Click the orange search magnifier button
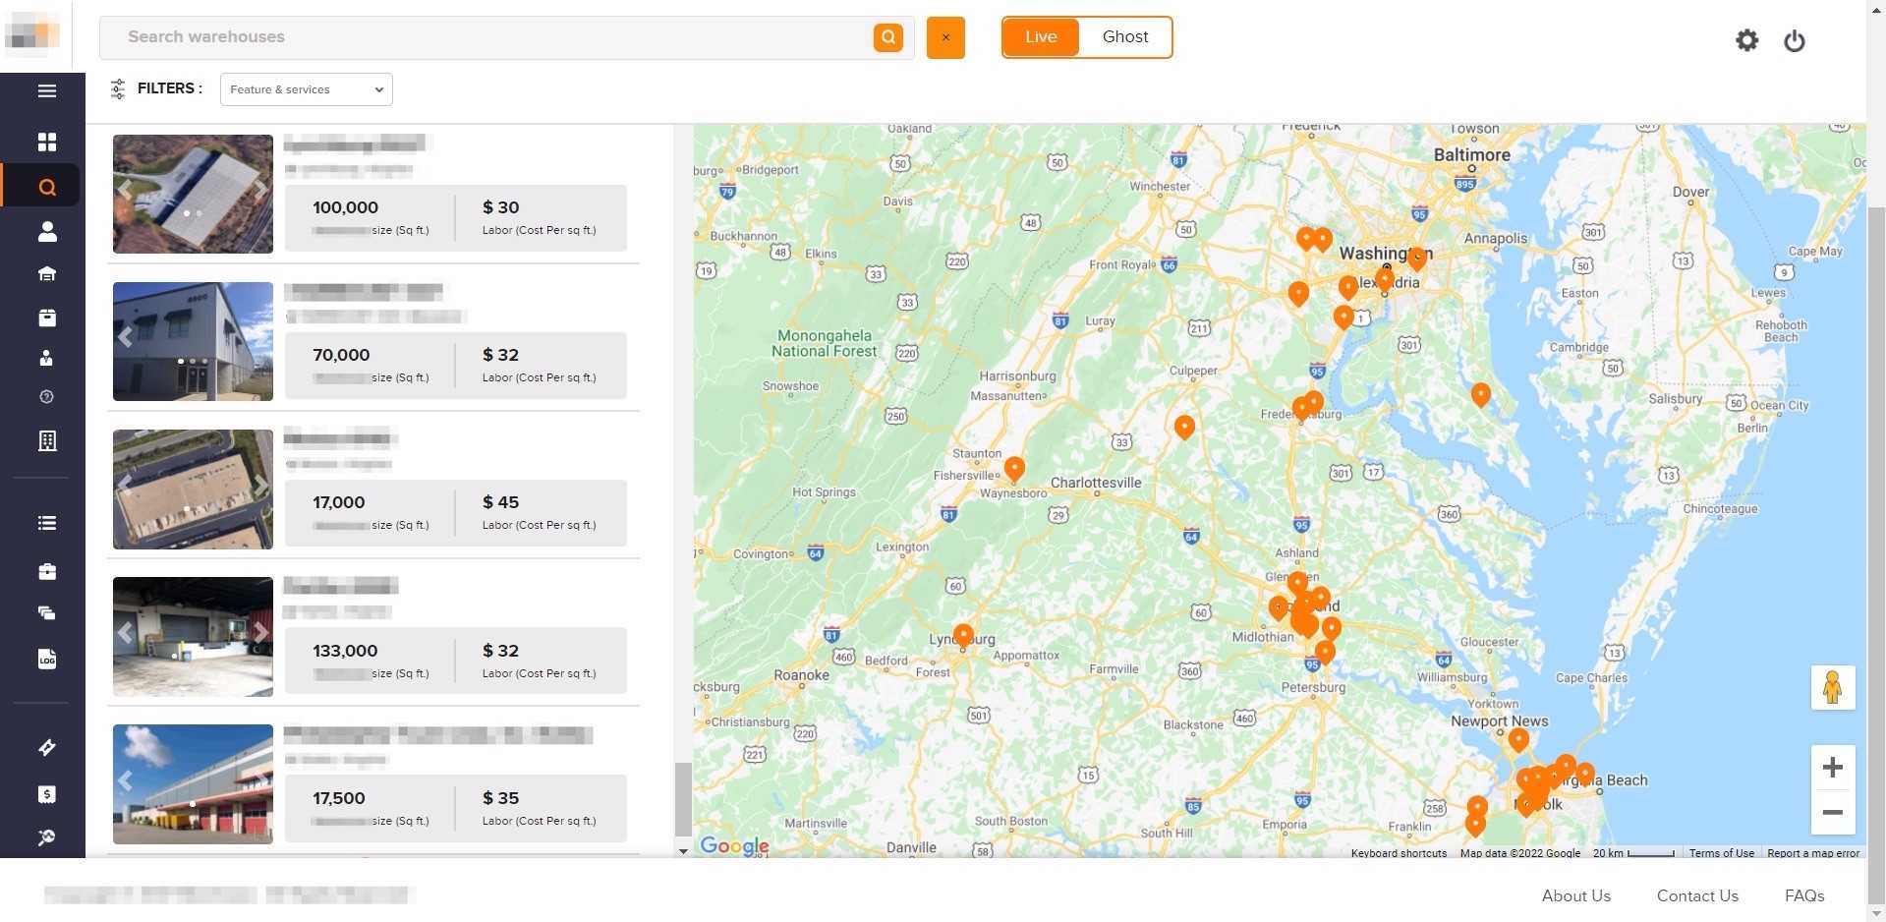The image size is (1886, 922). click(887, 37)
